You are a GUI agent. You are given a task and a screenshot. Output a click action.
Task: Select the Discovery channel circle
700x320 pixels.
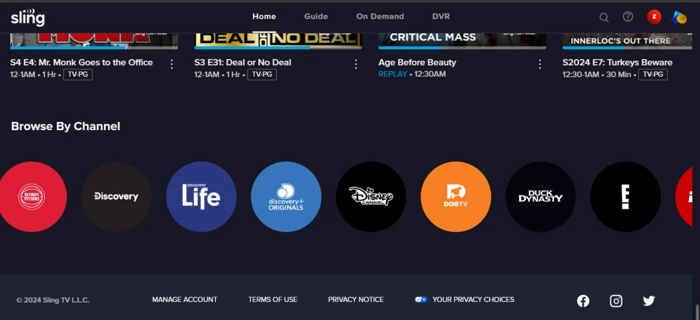tap(116, 197)
